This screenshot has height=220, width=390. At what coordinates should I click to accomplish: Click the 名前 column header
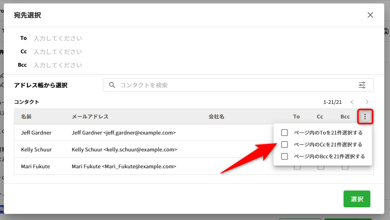tap(27, 117)
